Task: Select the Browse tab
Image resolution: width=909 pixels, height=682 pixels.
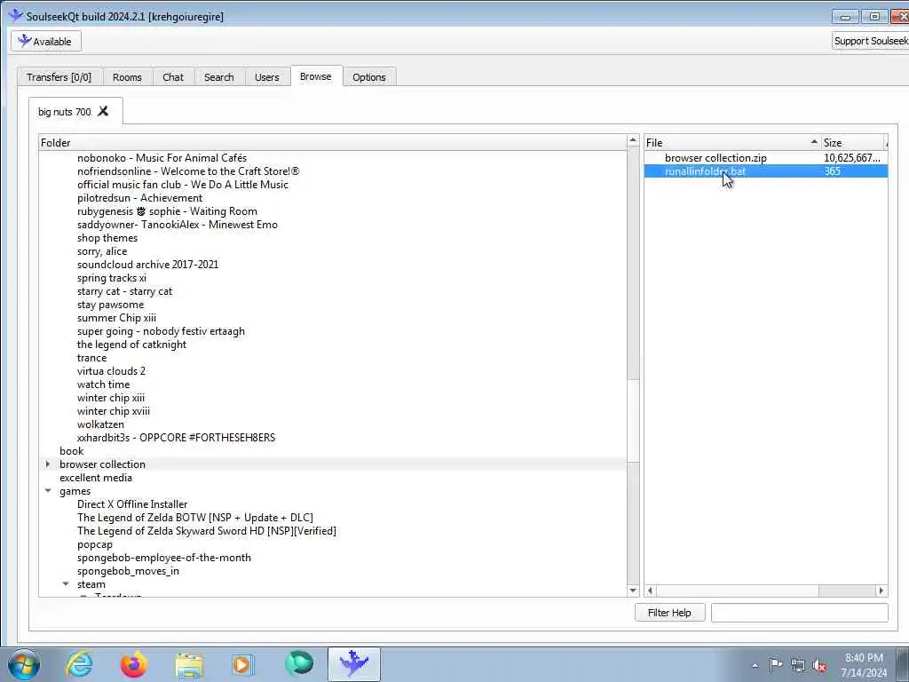Action: [x=316, y=76]
